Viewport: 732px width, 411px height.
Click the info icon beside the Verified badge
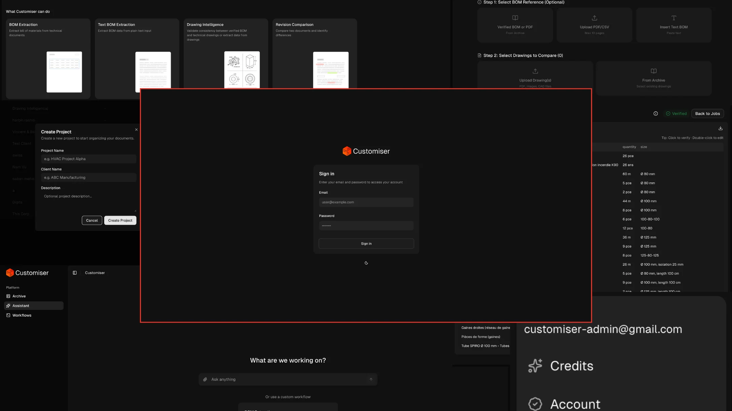(655, 114)
